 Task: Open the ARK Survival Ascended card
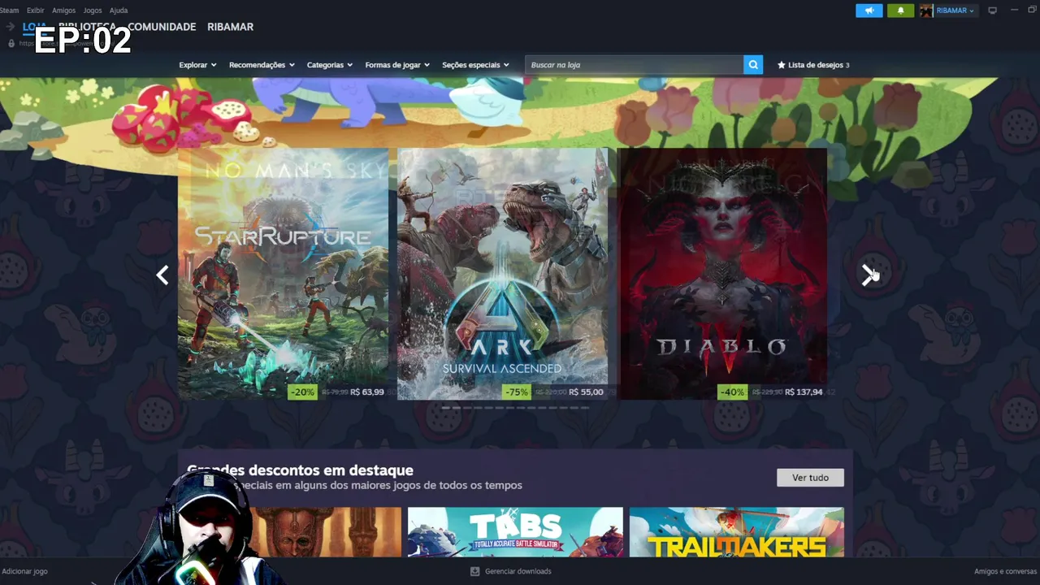coord(502,273)
